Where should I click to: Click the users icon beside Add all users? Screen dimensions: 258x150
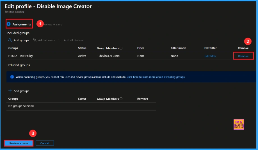click(35, 40)
